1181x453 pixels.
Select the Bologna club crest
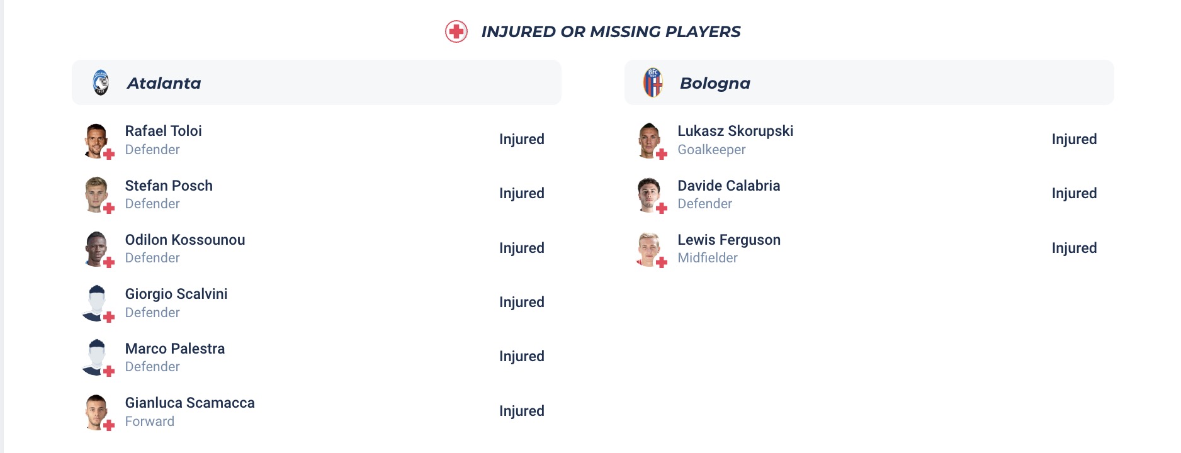tap(653, 82)
